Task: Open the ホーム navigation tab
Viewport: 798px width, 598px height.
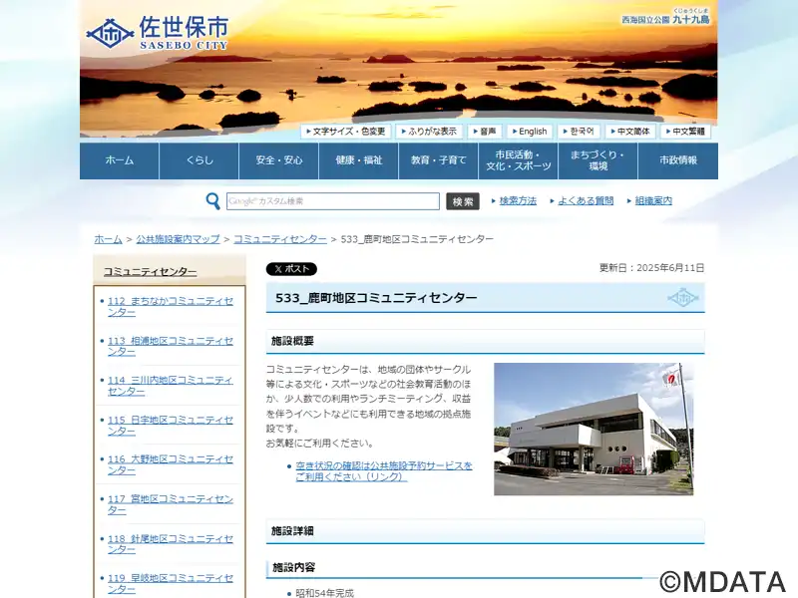Action: pos(119,160)
